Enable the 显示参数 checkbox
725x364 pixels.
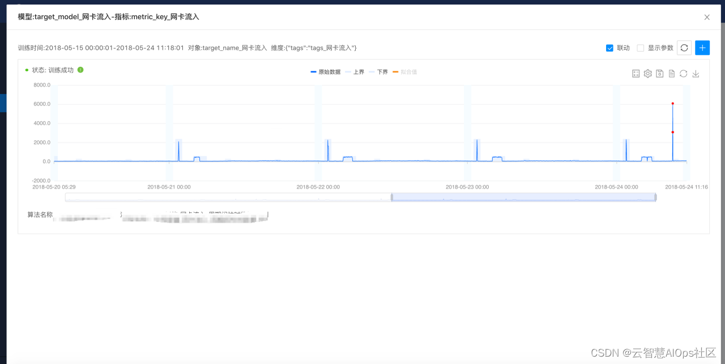point(641,48)
